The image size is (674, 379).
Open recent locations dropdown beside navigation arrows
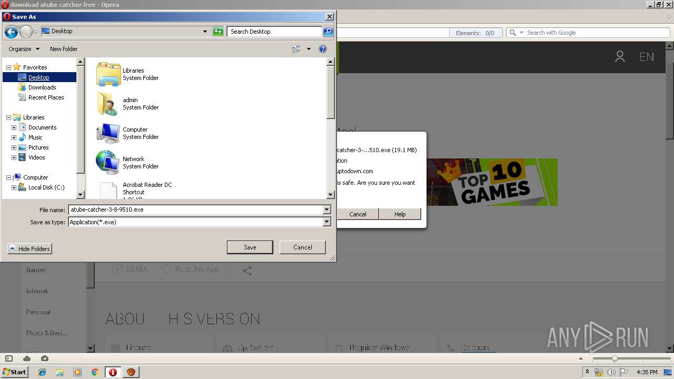click(x=36, y=32)
